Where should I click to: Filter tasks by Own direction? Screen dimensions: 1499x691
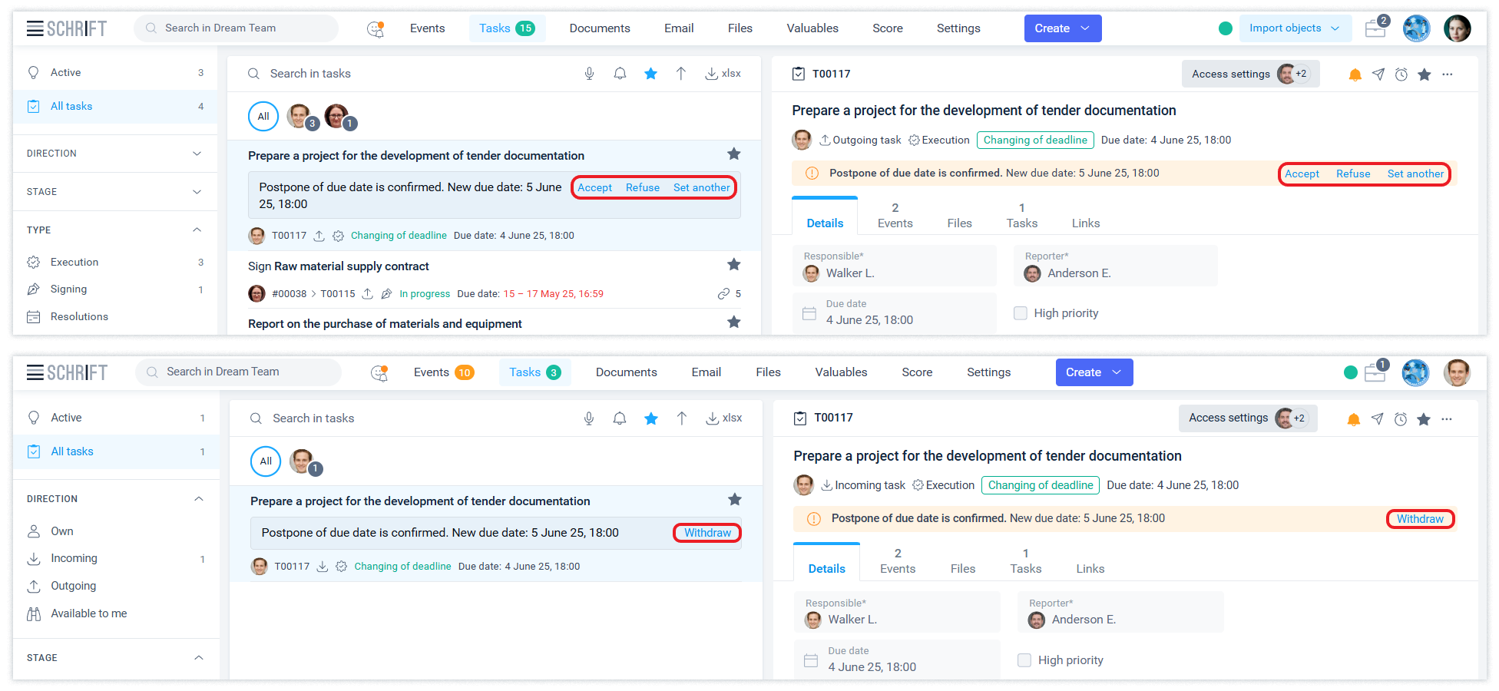point(62,531)
